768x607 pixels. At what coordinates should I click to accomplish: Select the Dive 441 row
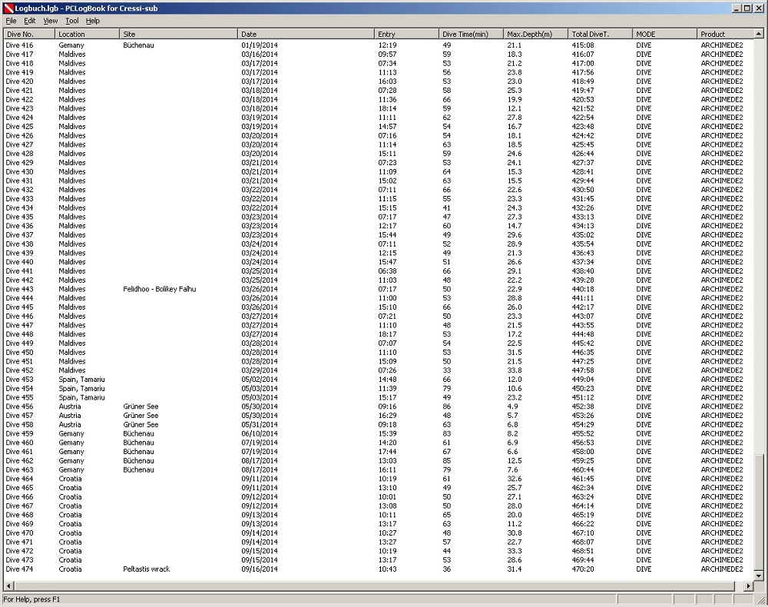(x=379, y=271)
